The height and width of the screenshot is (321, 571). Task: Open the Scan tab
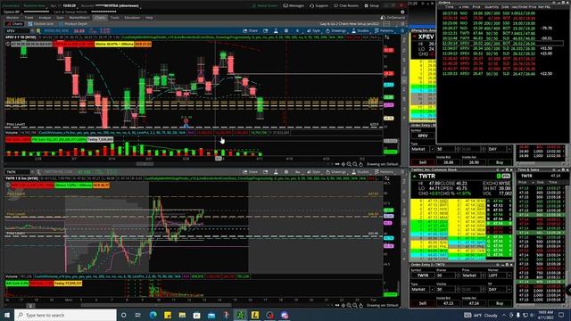tap(60, 18)
